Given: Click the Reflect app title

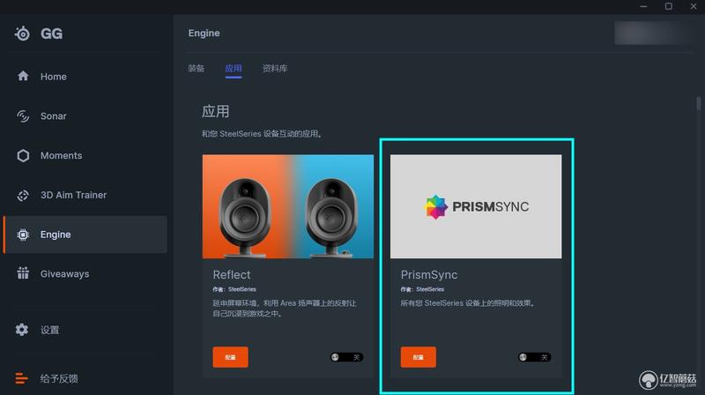Looking at the screenshot, I should click(x=232, y=274).
